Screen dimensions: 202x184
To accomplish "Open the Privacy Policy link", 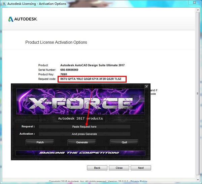I will (139, 182).
